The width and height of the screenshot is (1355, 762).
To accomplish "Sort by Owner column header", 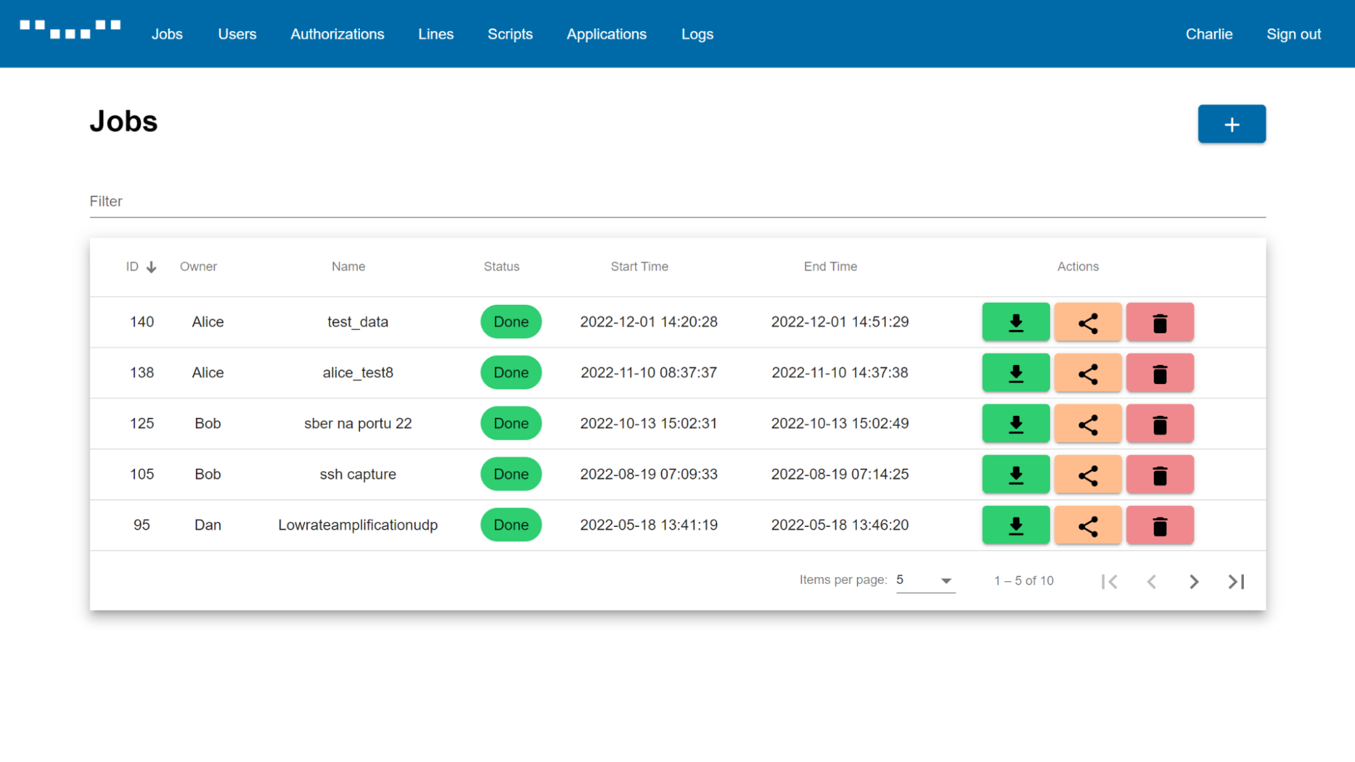I will tap(198, 267).
